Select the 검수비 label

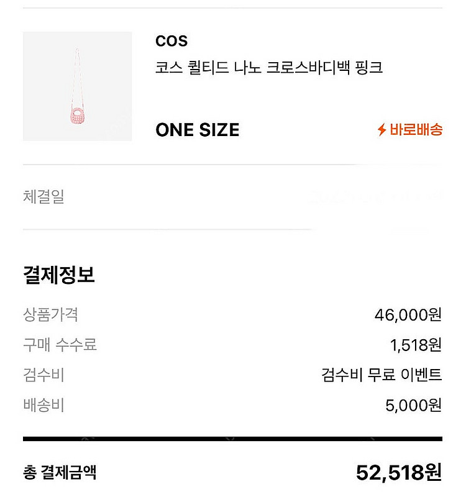pos(43,375)
